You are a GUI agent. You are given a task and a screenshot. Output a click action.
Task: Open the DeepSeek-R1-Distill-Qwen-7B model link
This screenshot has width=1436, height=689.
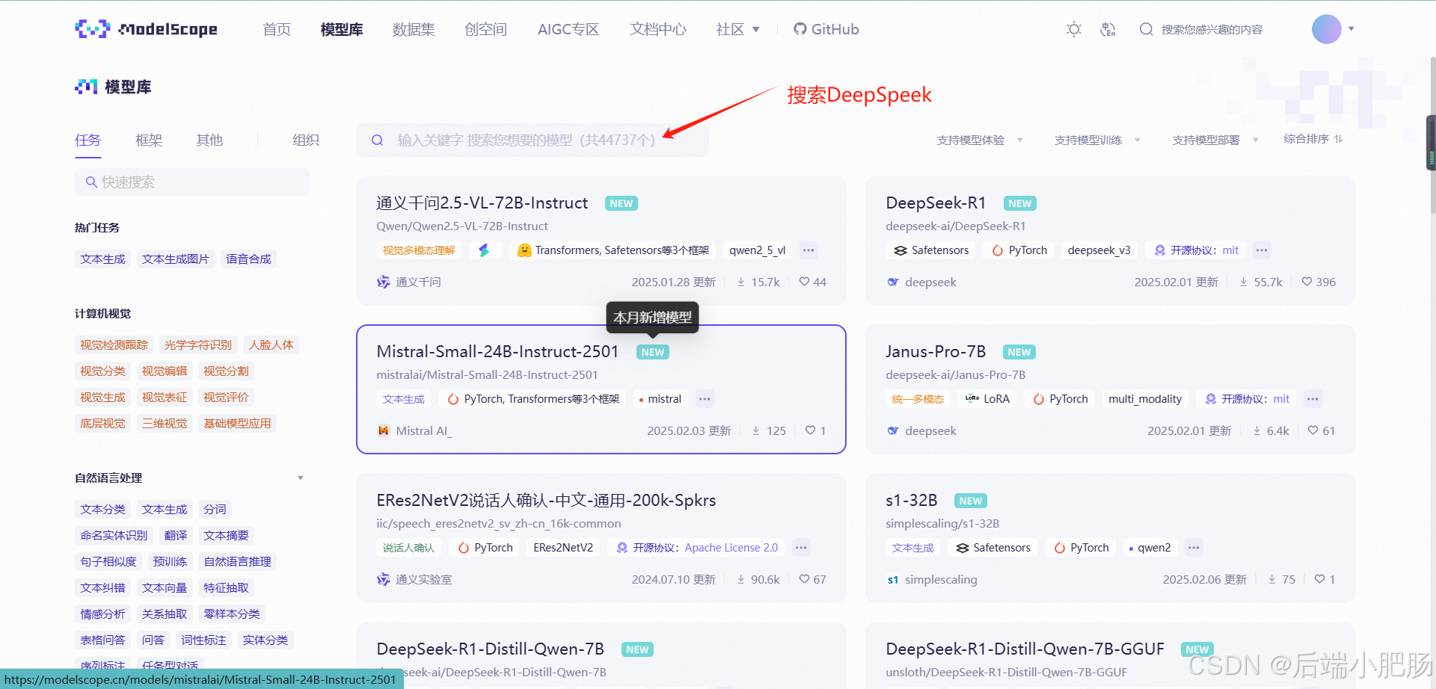(x=491, y=649)
